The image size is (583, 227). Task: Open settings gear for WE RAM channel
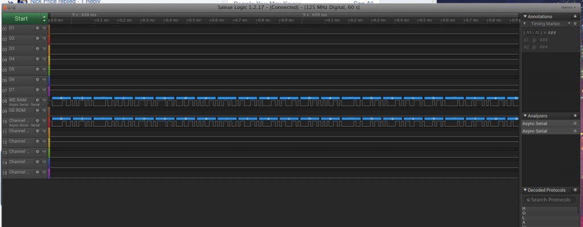pyautogui.click(x=37, y=100)
